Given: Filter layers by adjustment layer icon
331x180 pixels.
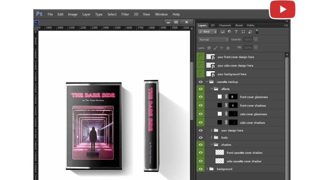Looking at the screenshot, I should (229, 32).
